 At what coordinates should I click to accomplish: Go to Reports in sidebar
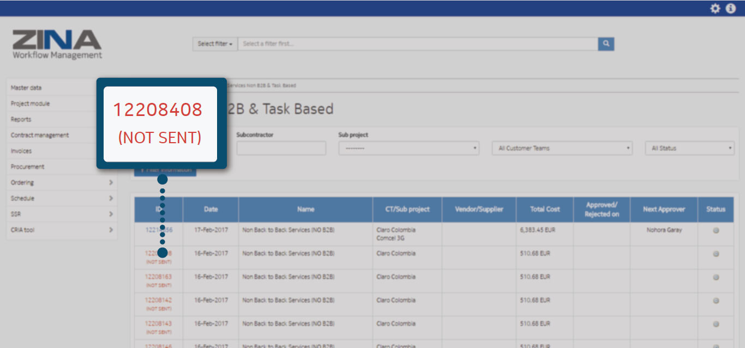click(21, 119)
